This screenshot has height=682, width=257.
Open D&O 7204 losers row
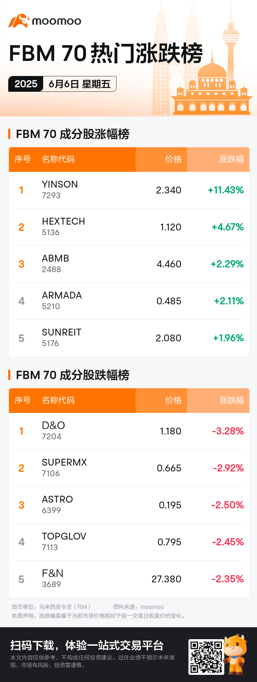coord(129,431)
